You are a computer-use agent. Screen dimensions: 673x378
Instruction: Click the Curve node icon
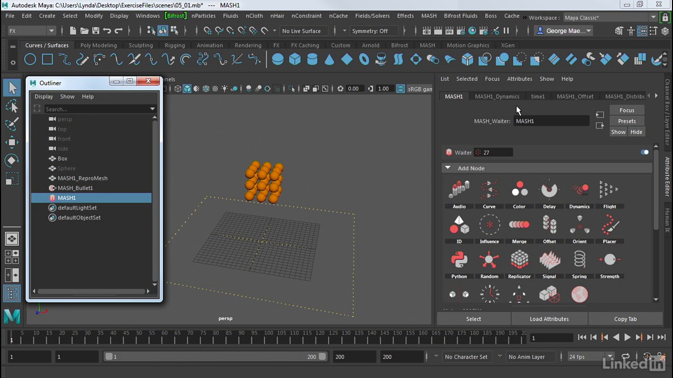[x=489, y=190]
